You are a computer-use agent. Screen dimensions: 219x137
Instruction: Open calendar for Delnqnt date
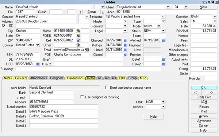pos(125,45)
